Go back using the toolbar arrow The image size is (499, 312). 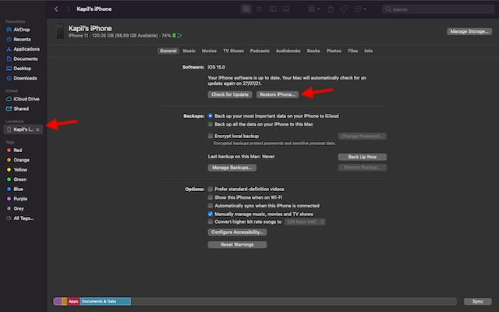58,9
